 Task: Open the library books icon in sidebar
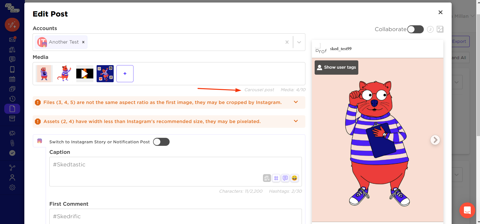(x=12, y=50)
